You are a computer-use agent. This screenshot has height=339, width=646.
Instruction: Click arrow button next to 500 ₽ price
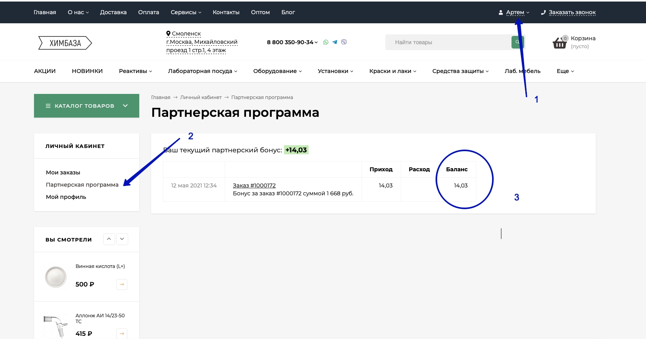[122, 285]
